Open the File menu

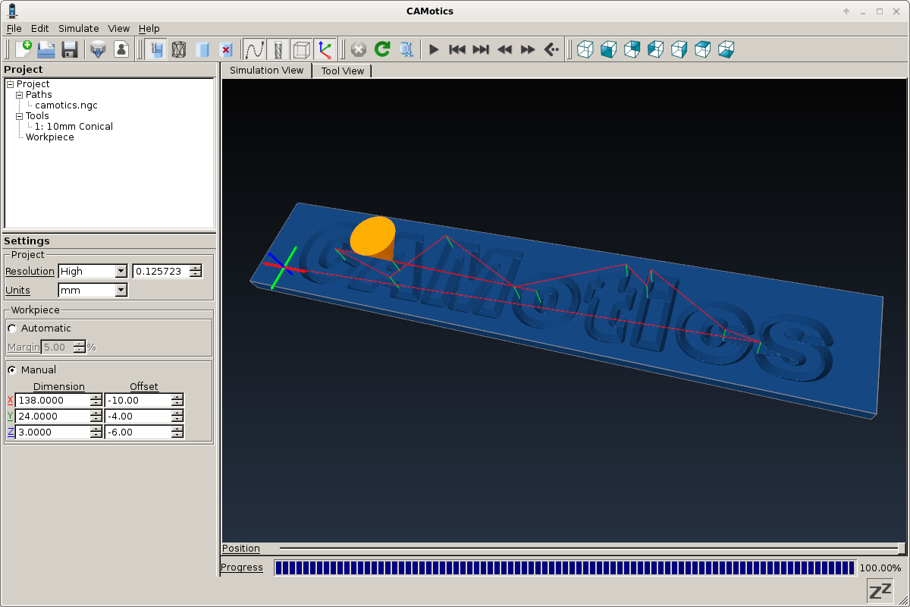point(14,28)
